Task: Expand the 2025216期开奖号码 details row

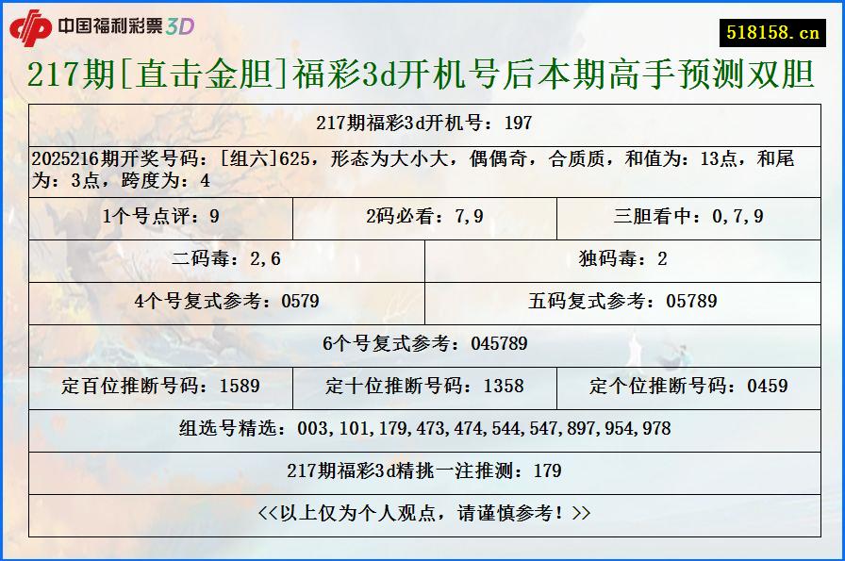Action: click(422, 170)
